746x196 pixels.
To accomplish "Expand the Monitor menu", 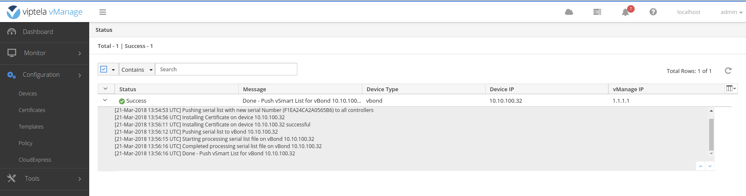I will pos(45,53).
